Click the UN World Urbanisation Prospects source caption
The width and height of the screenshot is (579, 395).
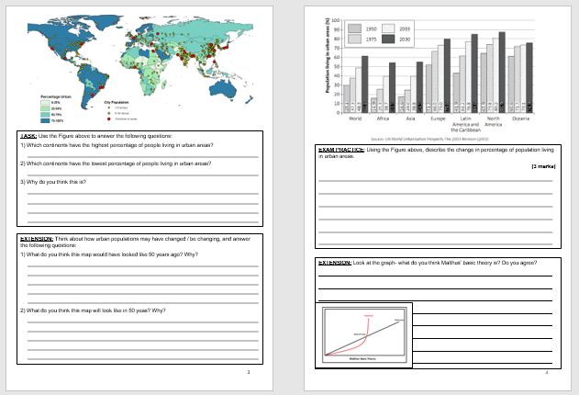[x=429, y=139]
